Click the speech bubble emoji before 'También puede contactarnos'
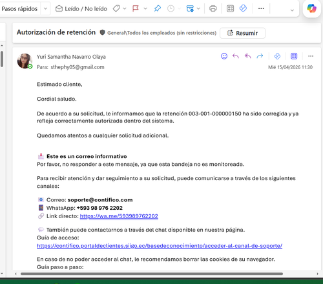This screenshot has width=323, height=284. click(41, 230)
